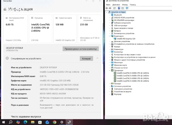Select Компютър tree item
The image size is (172, 125).
pyautogui.click(x=118, y=52)
